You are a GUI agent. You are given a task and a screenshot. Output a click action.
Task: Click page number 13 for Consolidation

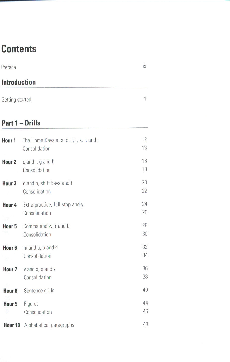pos(144,148)
